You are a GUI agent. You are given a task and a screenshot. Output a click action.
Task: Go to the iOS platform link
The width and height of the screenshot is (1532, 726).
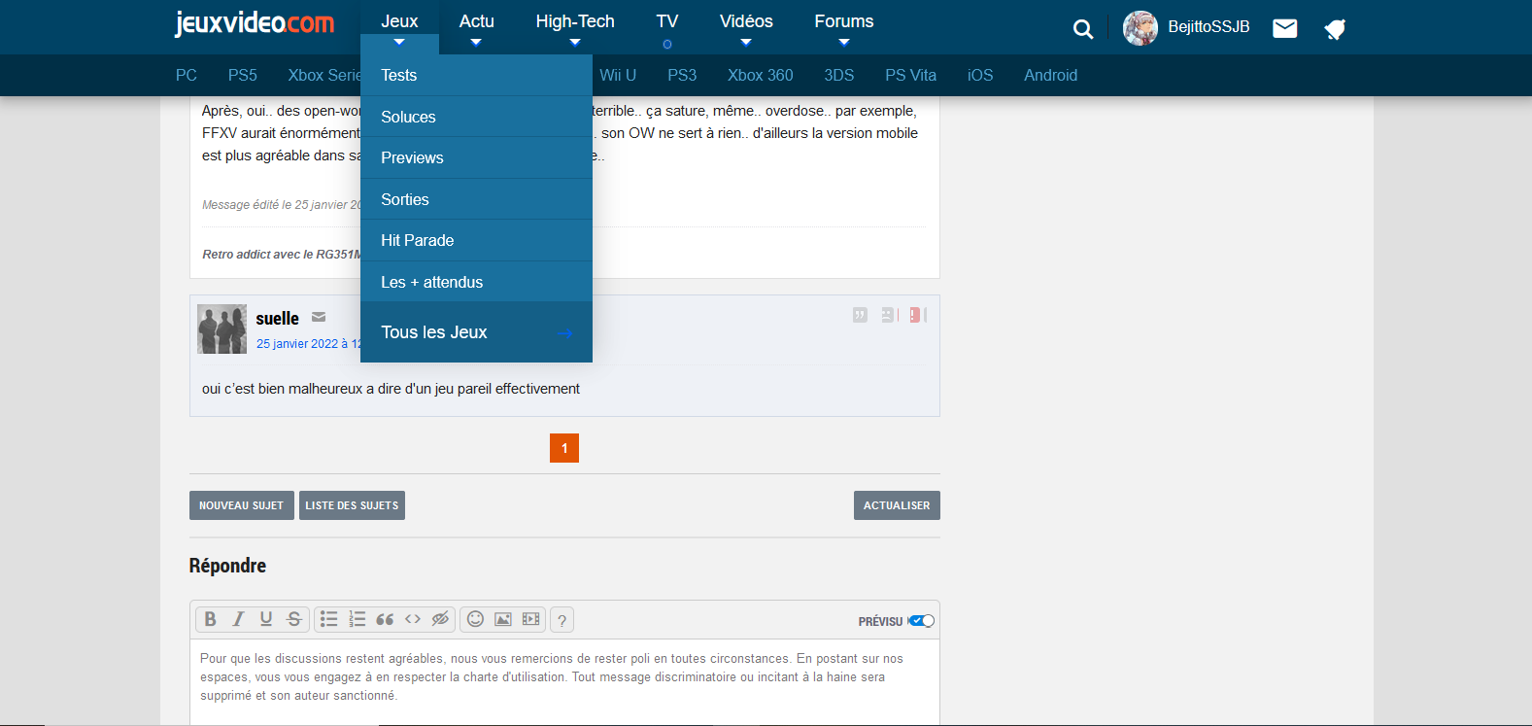coord(980,75)
